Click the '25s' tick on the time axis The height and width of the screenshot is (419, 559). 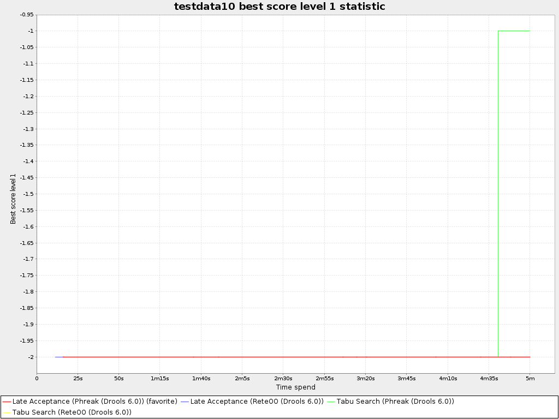[x=78, y=378]
